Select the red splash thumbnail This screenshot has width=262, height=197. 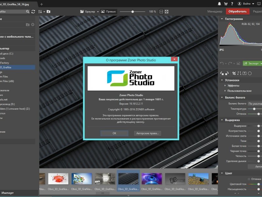[58, 179]
